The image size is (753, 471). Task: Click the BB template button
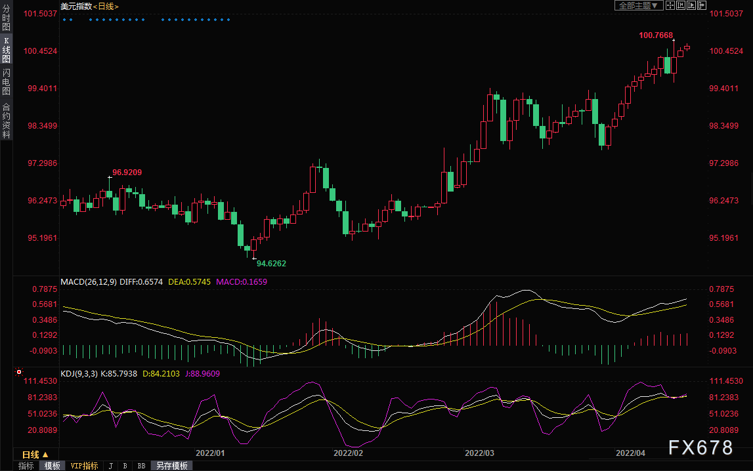click(141, 466)
